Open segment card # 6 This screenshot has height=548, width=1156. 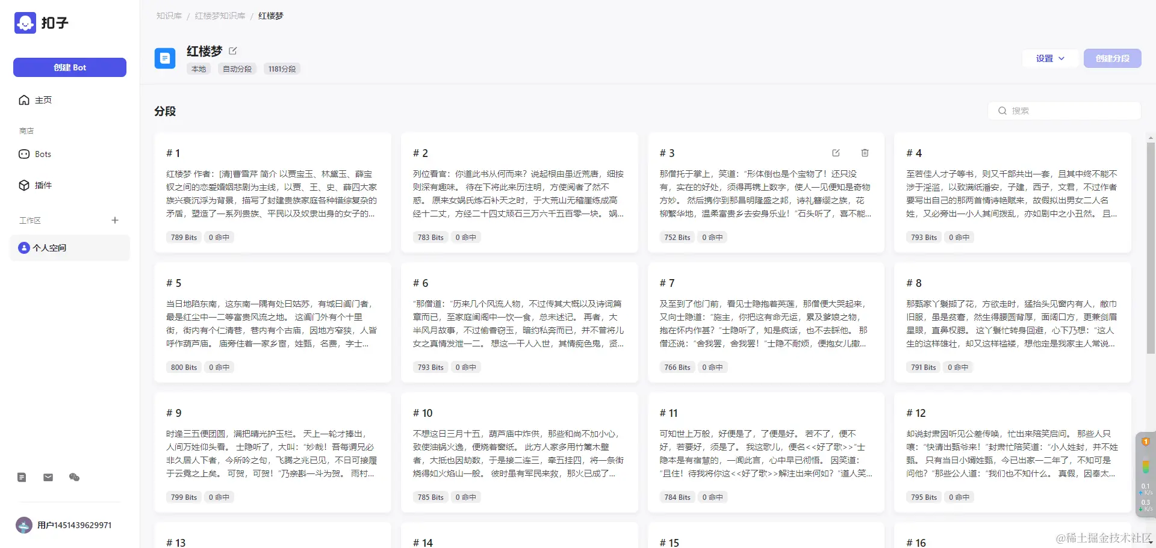[520, 322]
